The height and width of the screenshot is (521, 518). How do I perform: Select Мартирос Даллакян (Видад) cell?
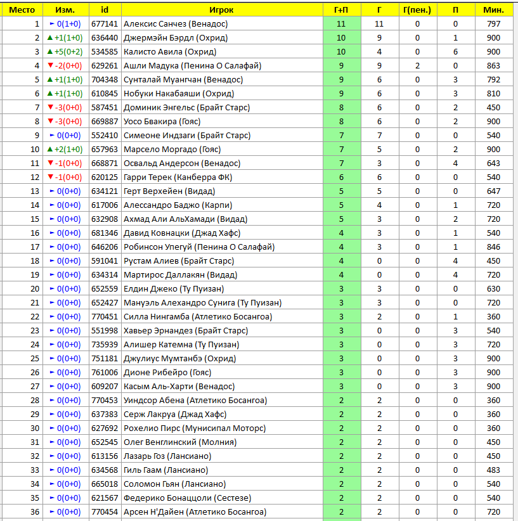(x=222, y=275)
